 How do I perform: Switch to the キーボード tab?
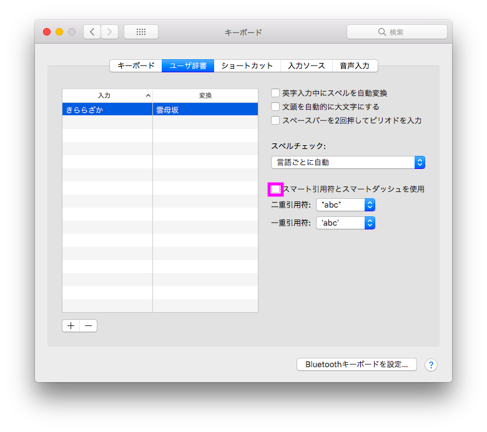(135, 65)
